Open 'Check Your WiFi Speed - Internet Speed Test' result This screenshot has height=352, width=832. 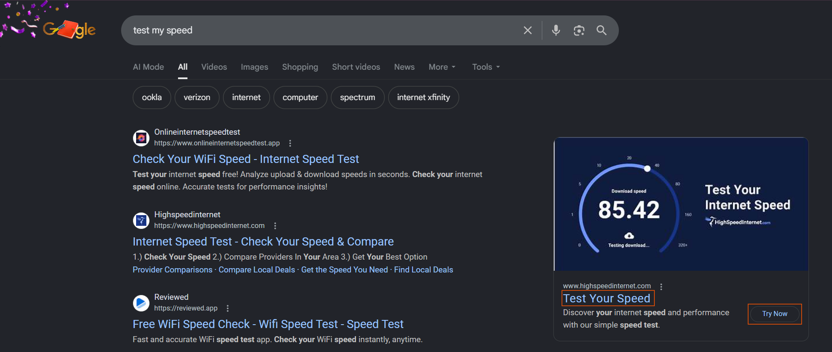(x=246, y=159)
